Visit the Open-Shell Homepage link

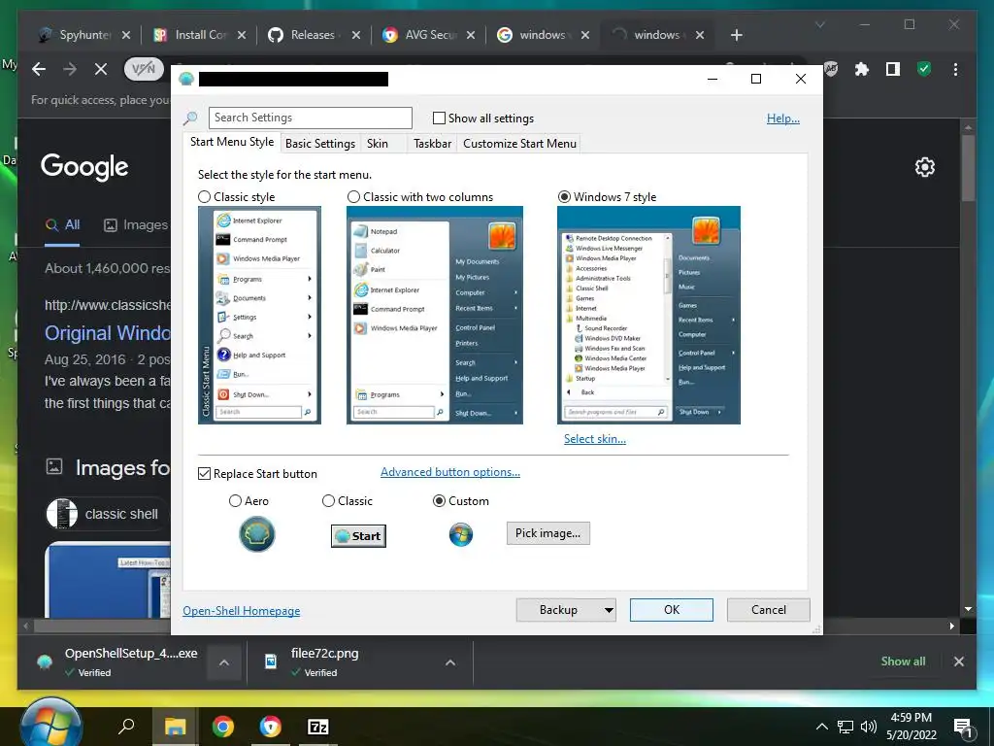tap(242, 611)
